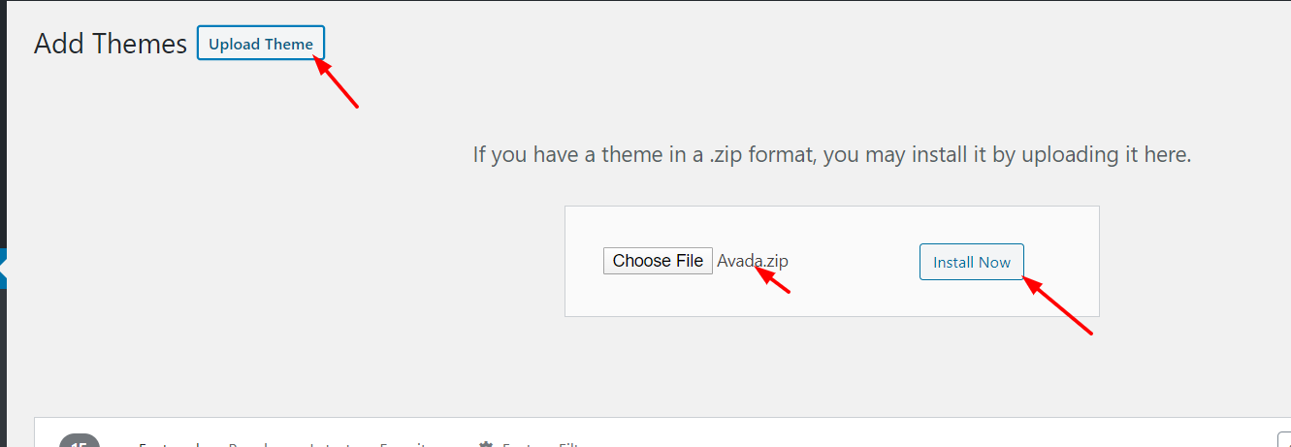This screenshot has height=447, width=1291.
Task: Click the Add Themes page heading
Action: click(110, 44)
